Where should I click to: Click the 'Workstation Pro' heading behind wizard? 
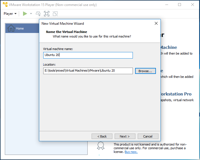176,94
